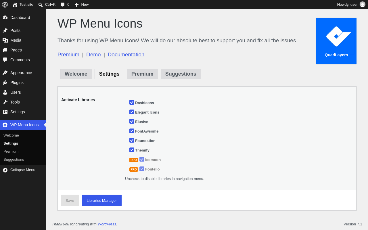Click the WP Menu Icons gear icon
Viewport: 368px width, 230px height.
5,125
